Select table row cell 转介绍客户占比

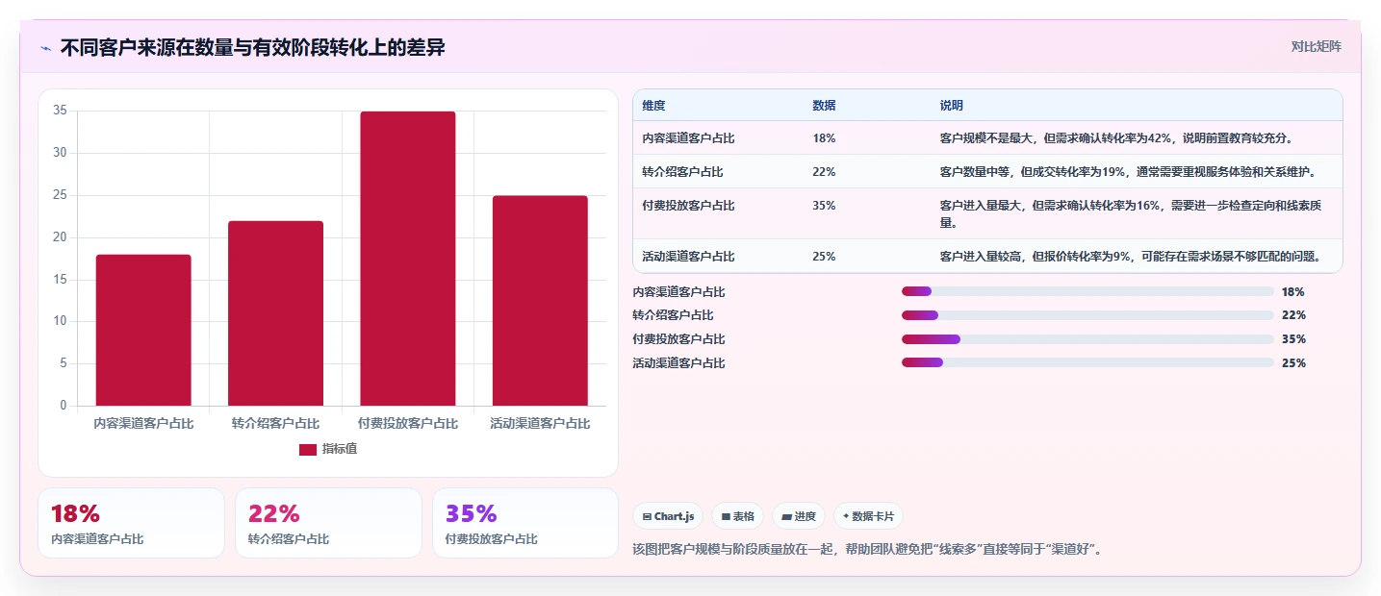point(682,171)
